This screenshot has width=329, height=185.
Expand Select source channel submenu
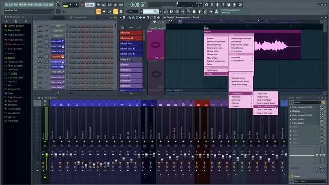(216, 42)
